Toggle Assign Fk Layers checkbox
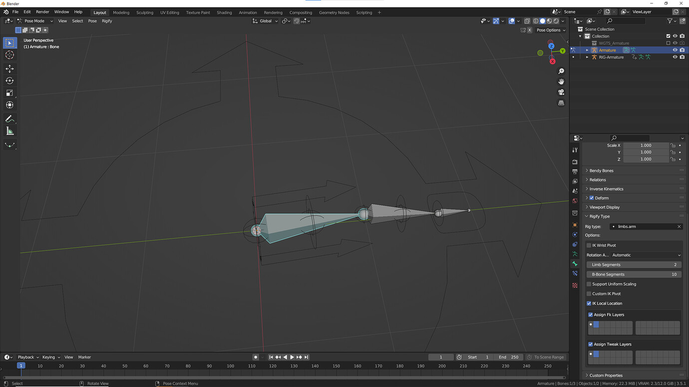Screen dimensions: 689x387 click(x=591, y=315)
